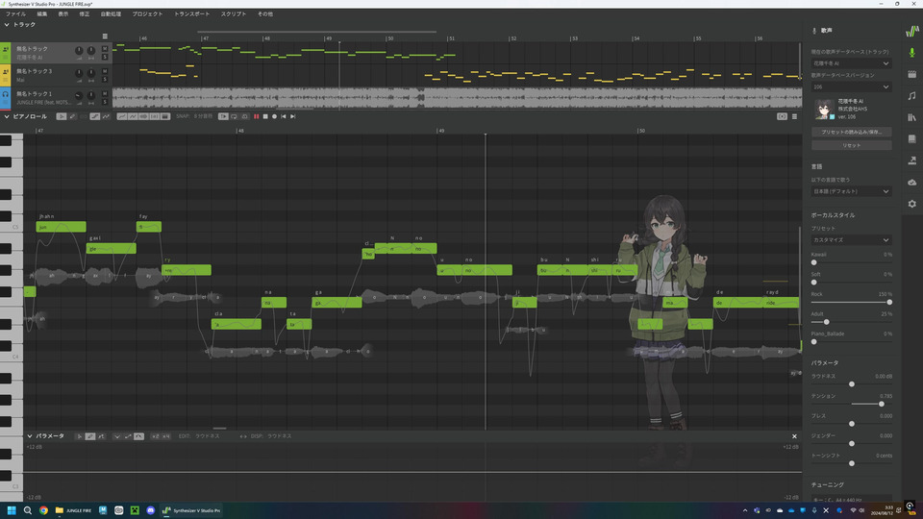Select the 'jun' note in piano roll
The image size is (923, 519).
61,227
